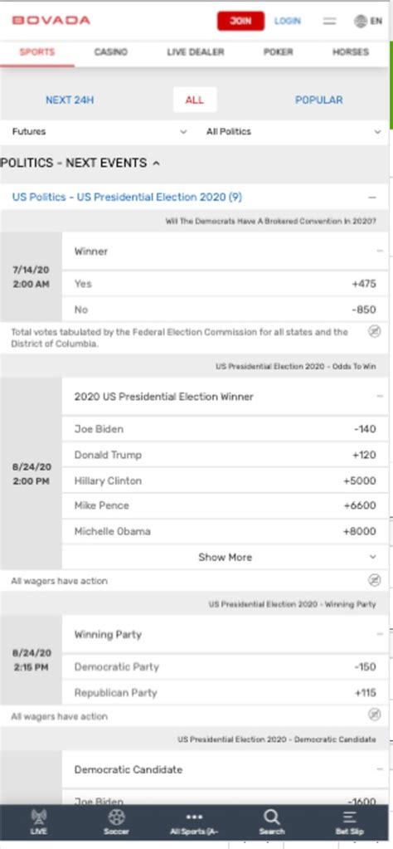The height and width of the screenshot is (849, 393).
Task: Open the hamburger menu icon in header
Action: (x=329, y=21)
